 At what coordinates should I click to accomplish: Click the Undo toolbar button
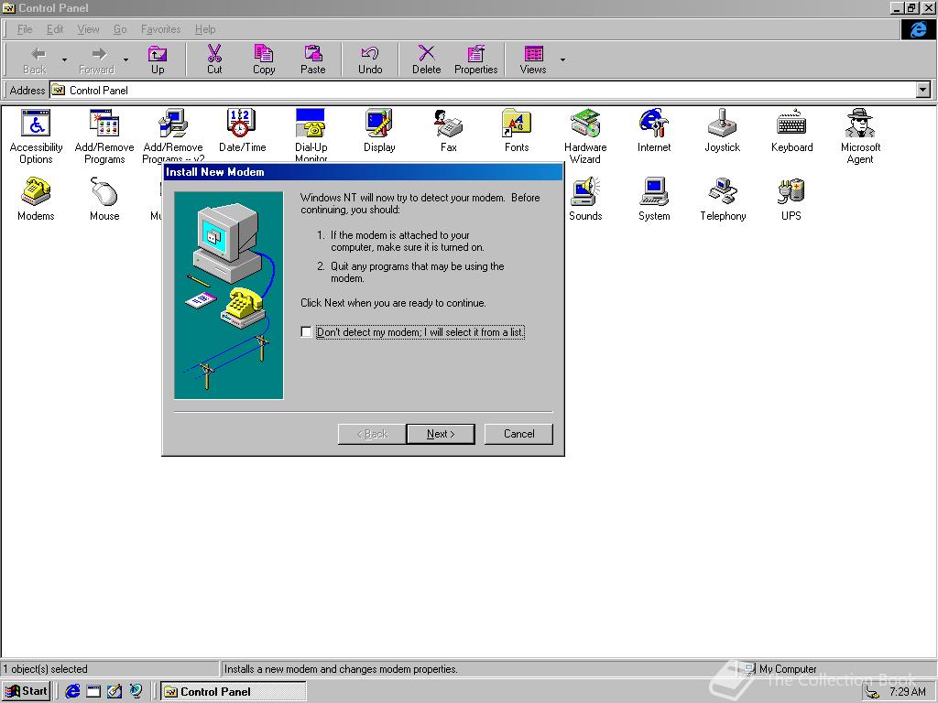pyautogui.click(x=370, y=59)
